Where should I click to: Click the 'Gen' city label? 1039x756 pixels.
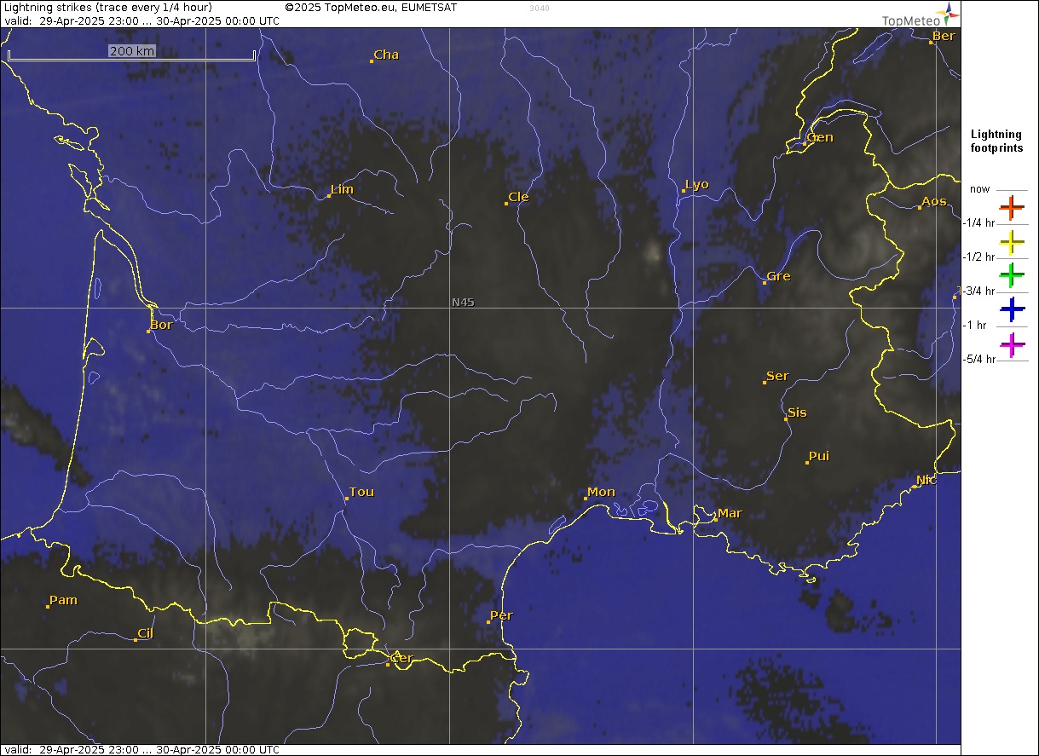pyautogui.click(x=820, y=137)
